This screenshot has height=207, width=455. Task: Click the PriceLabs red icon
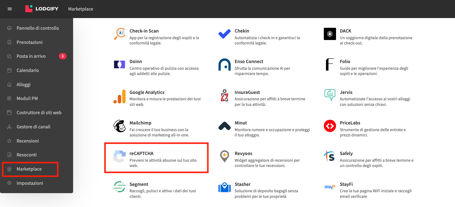(330, 126)
